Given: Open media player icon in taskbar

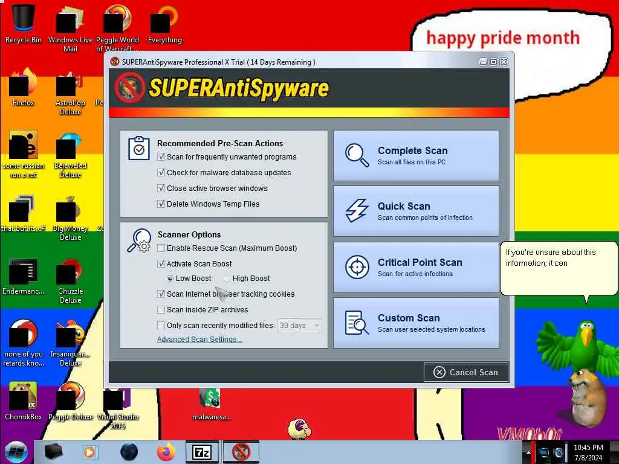Looking at the screenshot, I should click(90, 452).
